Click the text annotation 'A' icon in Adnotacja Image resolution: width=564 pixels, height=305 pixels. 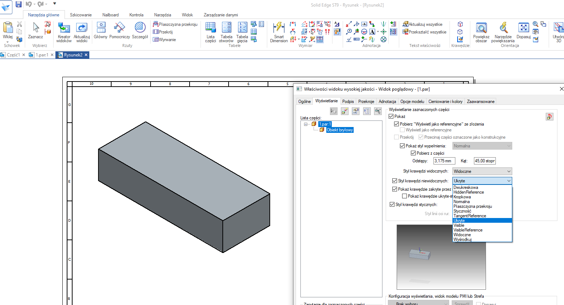coord(372,32)
